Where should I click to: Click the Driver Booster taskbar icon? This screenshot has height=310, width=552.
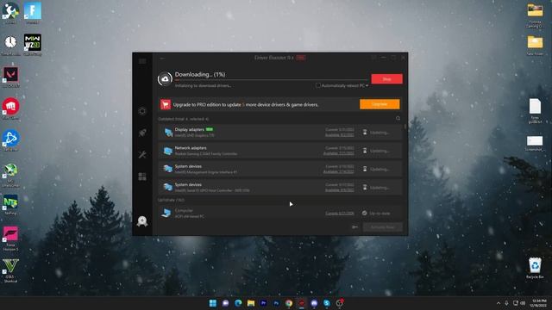[x=301, y=303]
